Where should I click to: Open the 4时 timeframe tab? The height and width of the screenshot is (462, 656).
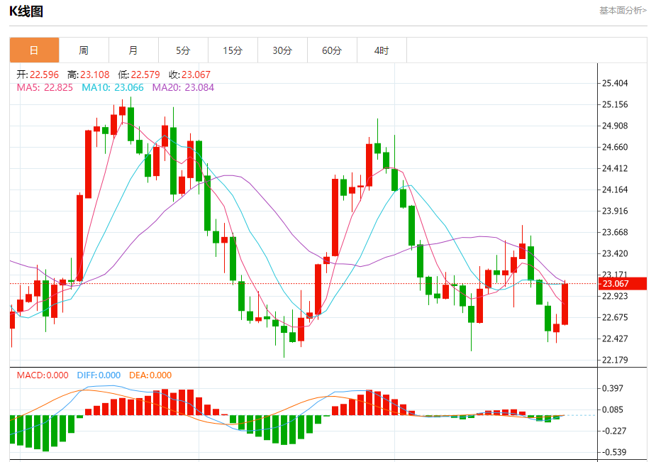[x=382, y=50]
